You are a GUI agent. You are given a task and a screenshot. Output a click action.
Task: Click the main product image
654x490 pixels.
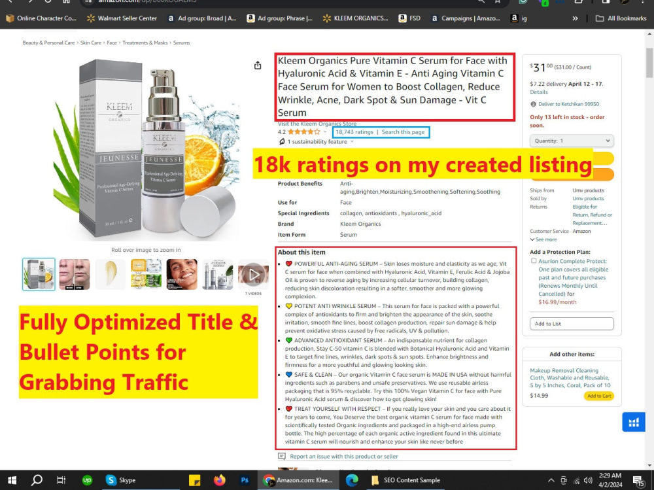click(146, 148)
